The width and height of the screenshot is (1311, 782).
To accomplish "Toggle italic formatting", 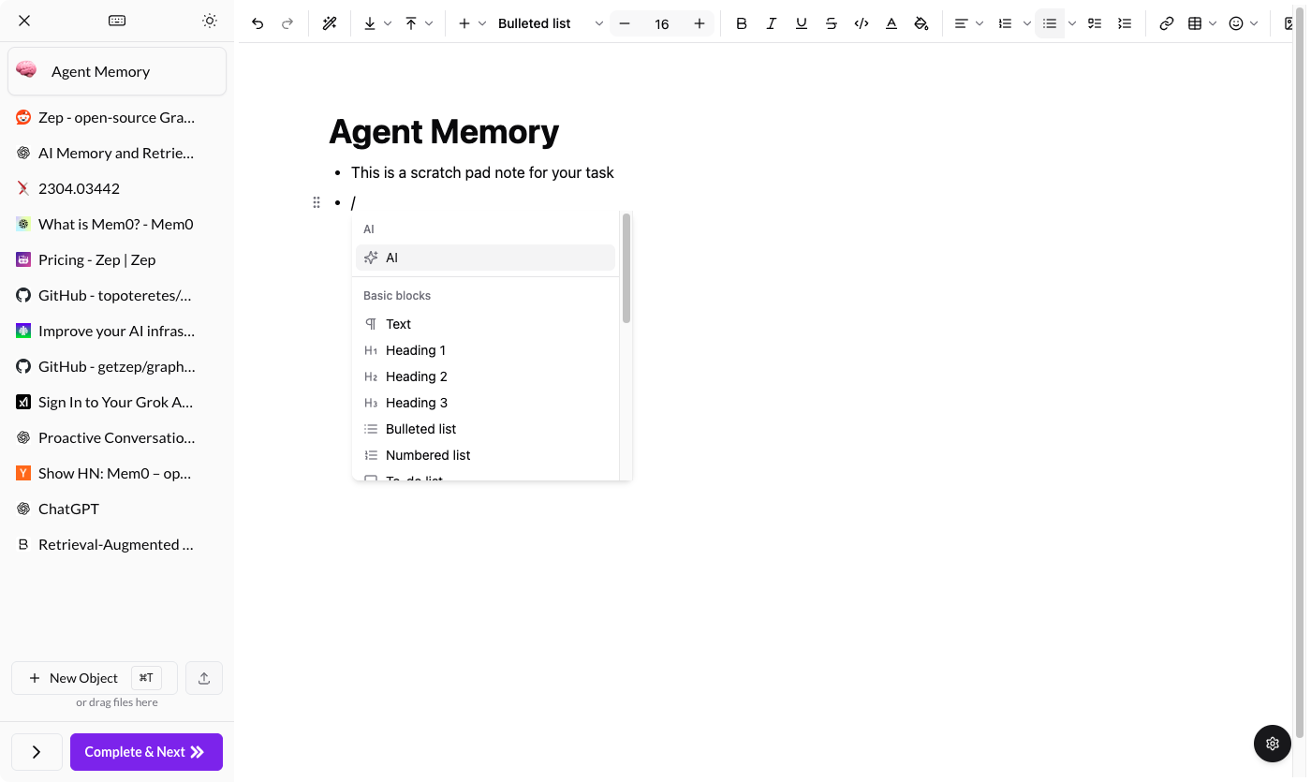I will pyautogui.click(x=772, y=23).
